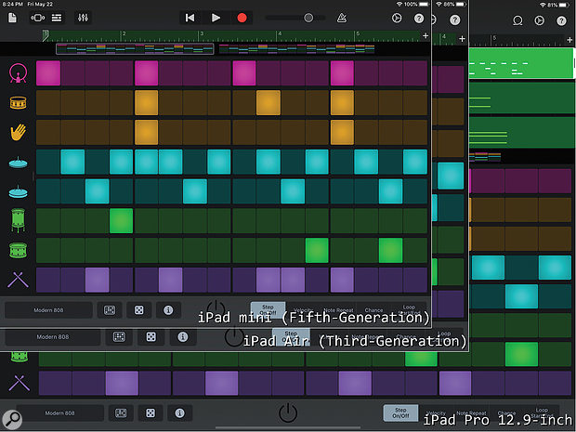
Task: Open info inspector icon in iPad mini bottom bar
Action: click(168, 310)
